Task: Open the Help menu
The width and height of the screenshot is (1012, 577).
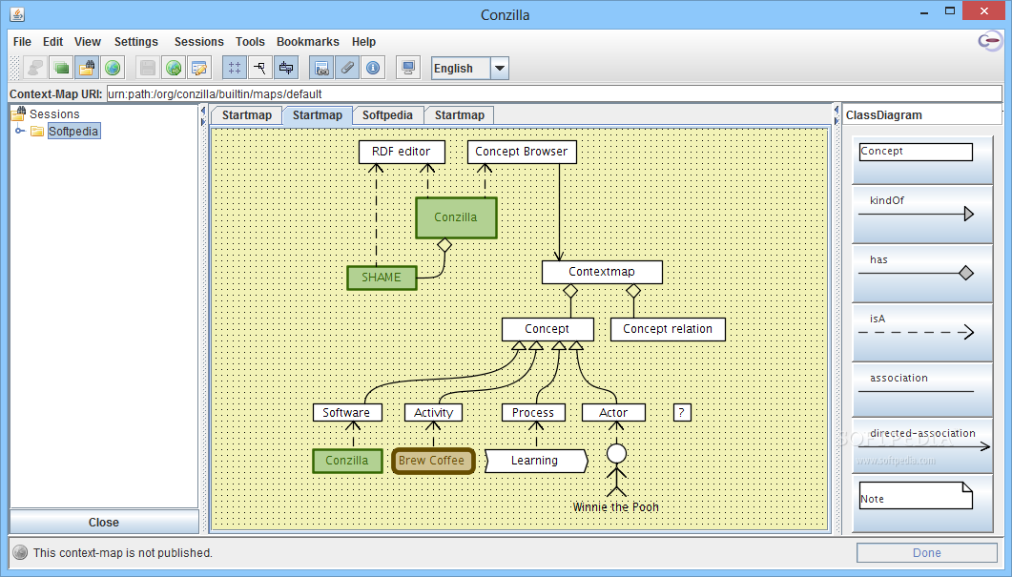Action: pos(363,41)
